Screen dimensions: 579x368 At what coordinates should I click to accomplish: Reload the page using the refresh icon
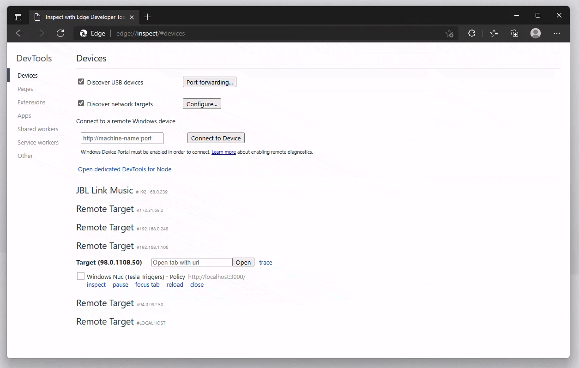(60, 33)
